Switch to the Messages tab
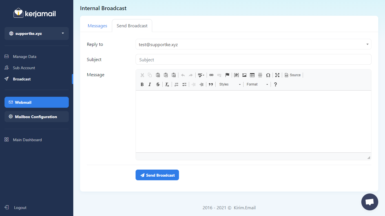This screenshot has height=216, width=385. click(98, 26)
